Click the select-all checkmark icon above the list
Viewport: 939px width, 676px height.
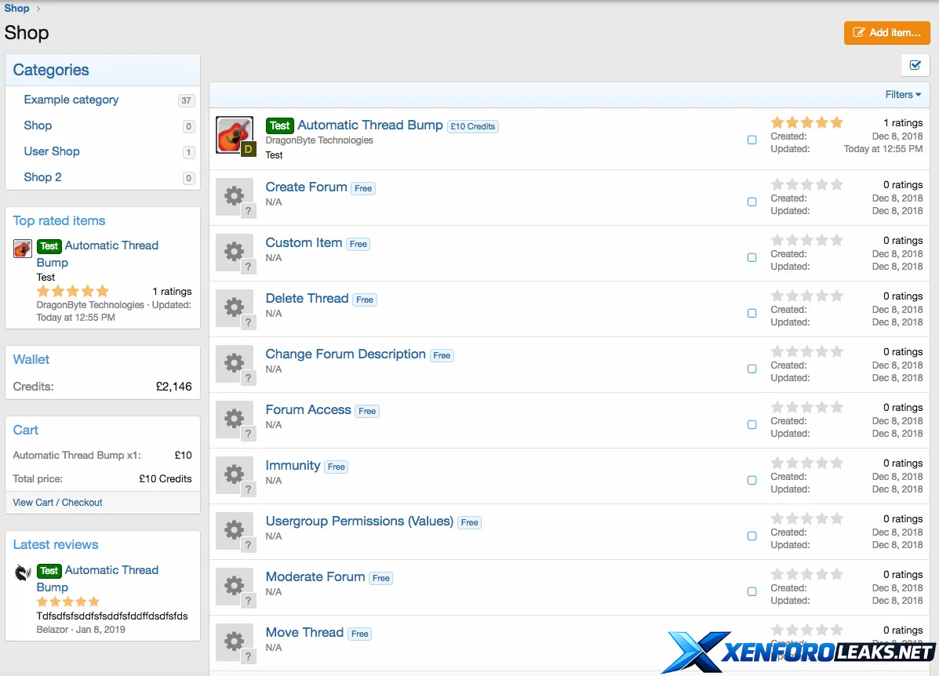(915, 65)
